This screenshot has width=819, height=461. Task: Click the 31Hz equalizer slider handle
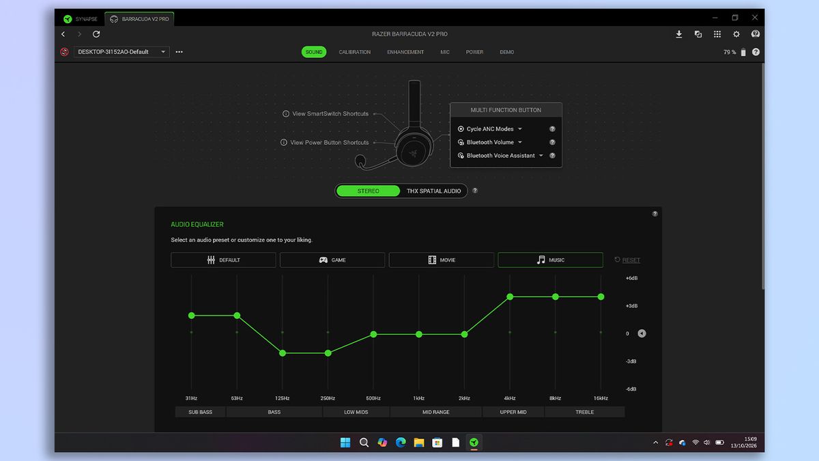point(192,316)
